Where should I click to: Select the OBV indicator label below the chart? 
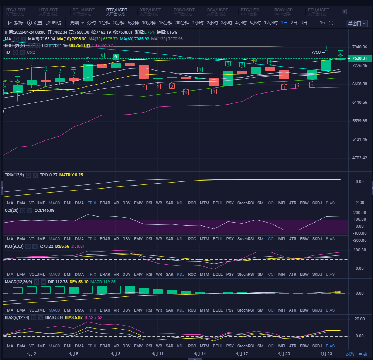[126, 203]
